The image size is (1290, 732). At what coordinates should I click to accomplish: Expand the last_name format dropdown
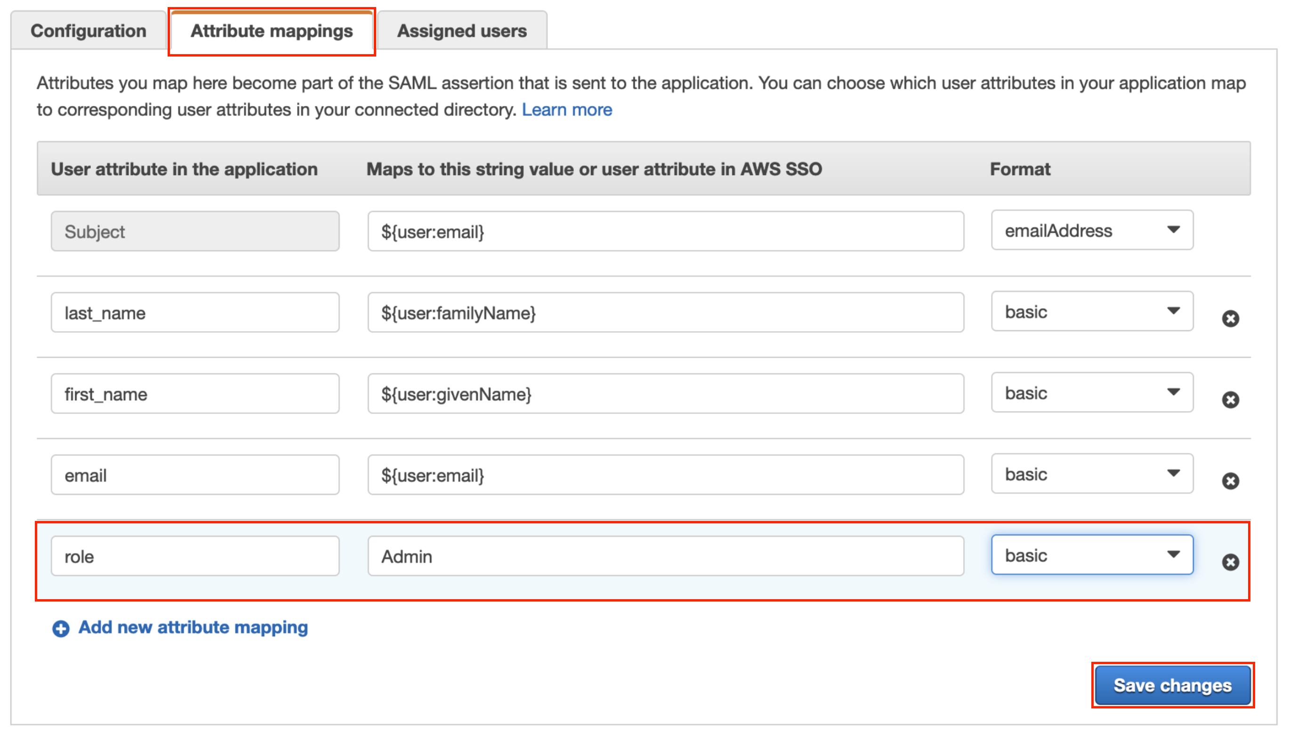click(1092, 312)
